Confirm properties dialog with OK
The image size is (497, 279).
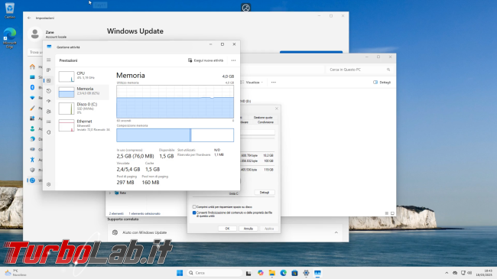[227, 229]
